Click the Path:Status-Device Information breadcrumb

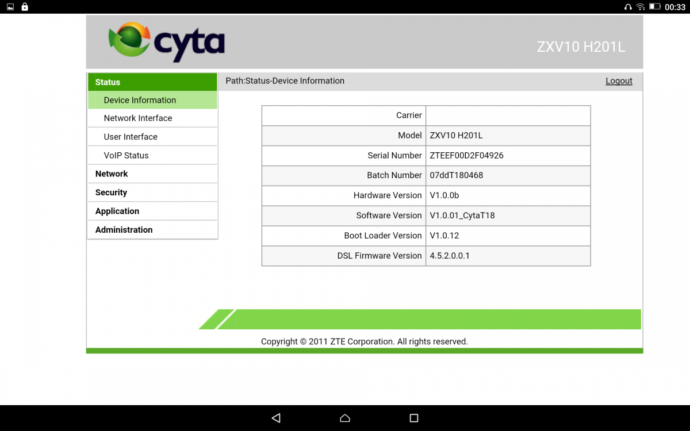[x=285, y=81]
